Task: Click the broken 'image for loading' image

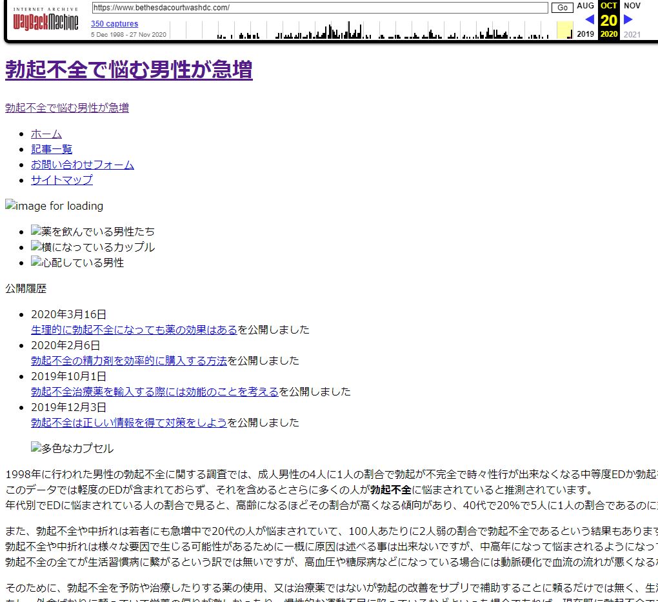Action: point(54,206)
